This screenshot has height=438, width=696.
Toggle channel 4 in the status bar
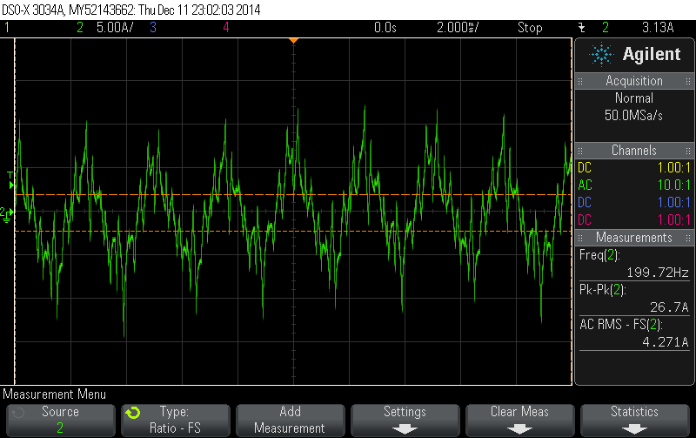pos(225,28)
